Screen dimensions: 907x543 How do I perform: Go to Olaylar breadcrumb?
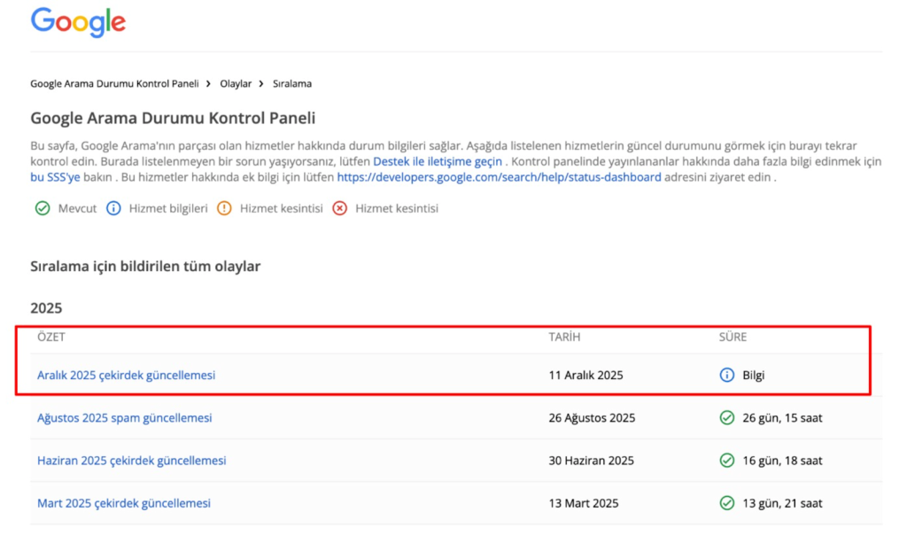tap(236, 84)
